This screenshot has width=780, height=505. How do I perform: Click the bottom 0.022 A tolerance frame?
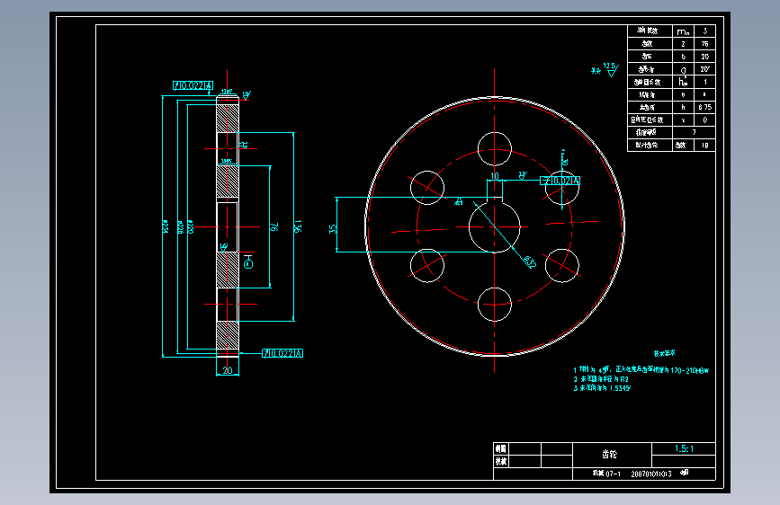282,353
